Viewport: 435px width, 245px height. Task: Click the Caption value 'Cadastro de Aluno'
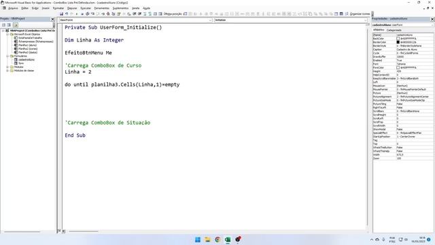click(x=406, y=50)
